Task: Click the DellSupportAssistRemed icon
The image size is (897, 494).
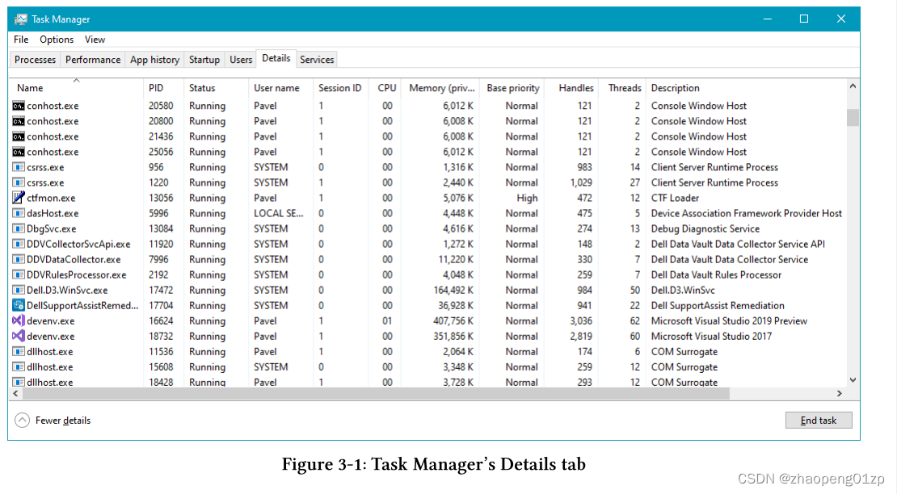Action: point(19,306)
